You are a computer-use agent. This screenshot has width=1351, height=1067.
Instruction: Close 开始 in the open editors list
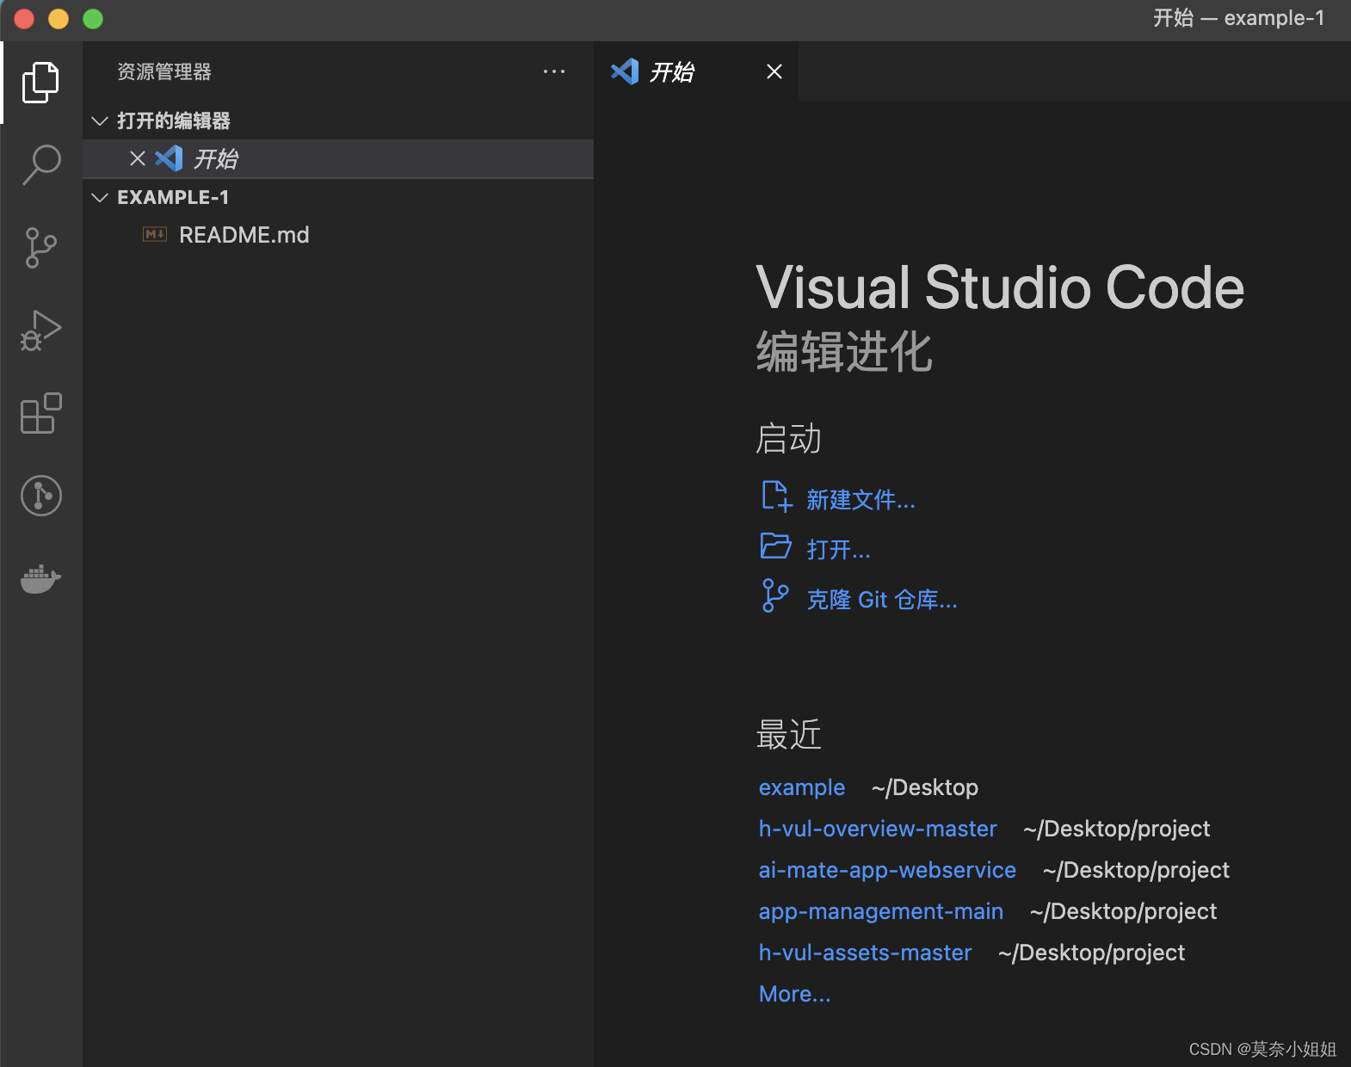(137, 158)
